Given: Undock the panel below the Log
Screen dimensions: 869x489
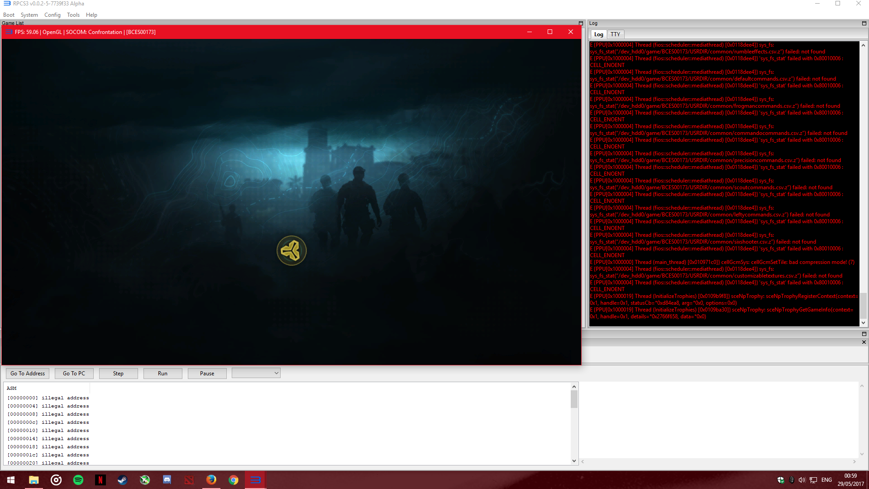Looking at the screenshot, I should pos(864,334).
